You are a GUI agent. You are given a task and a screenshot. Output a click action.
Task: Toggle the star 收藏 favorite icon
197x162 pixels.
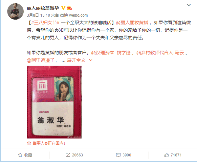click(x=20, y=155)
